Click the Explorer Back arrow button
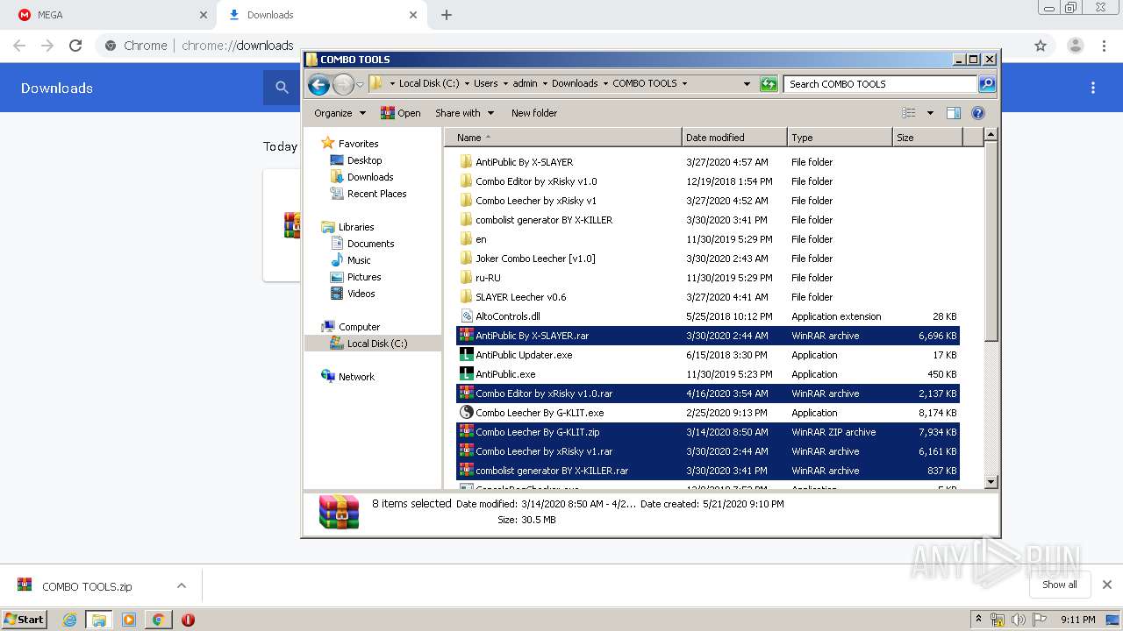Image resolution: width=1123 pixels, height=631 pixels. (318, 84)
